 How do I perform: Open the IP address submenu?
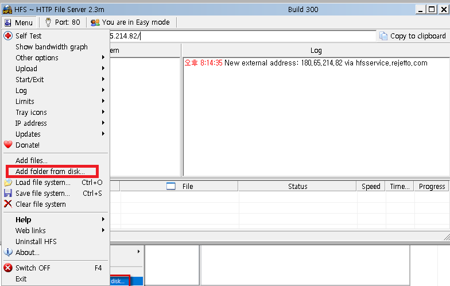pyautogui.click(x=55, y=123)
